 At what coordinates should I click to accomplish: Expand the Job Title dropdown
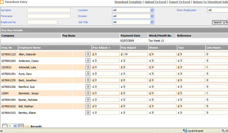[x=152, y=22]
